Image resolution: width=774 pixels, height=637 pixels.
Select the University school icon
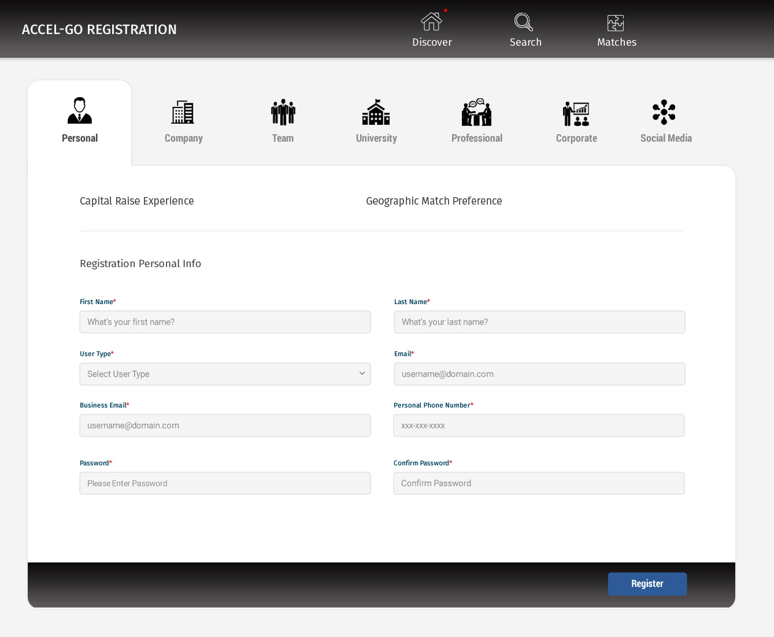click(376, 112)
